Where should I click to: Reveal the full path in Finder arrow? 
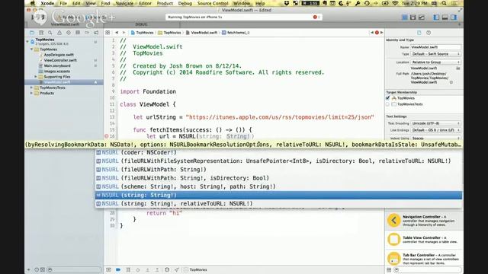click(x=451, y=82)
